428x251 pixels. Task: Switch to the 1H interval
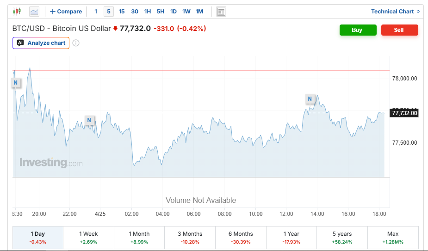coord(148,12)
